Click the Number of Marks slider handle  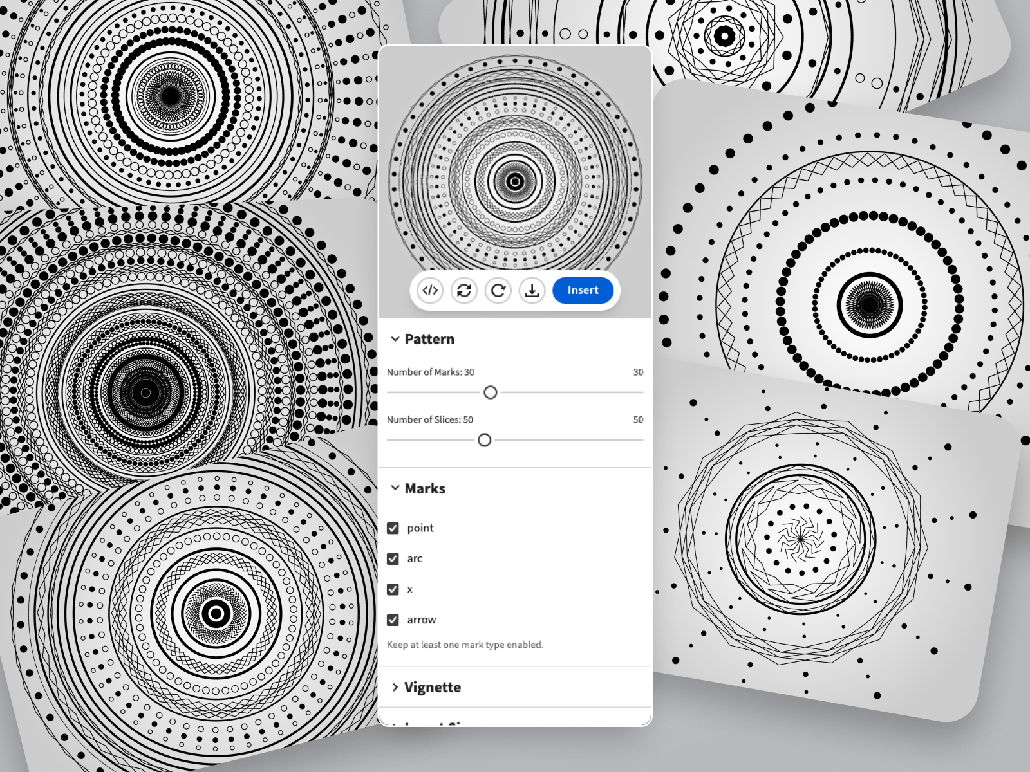[491, 392]
